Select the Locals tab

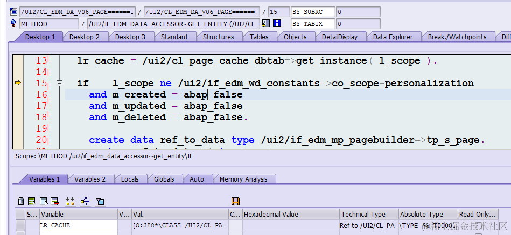pyautogui.click(x=130, y=179)
